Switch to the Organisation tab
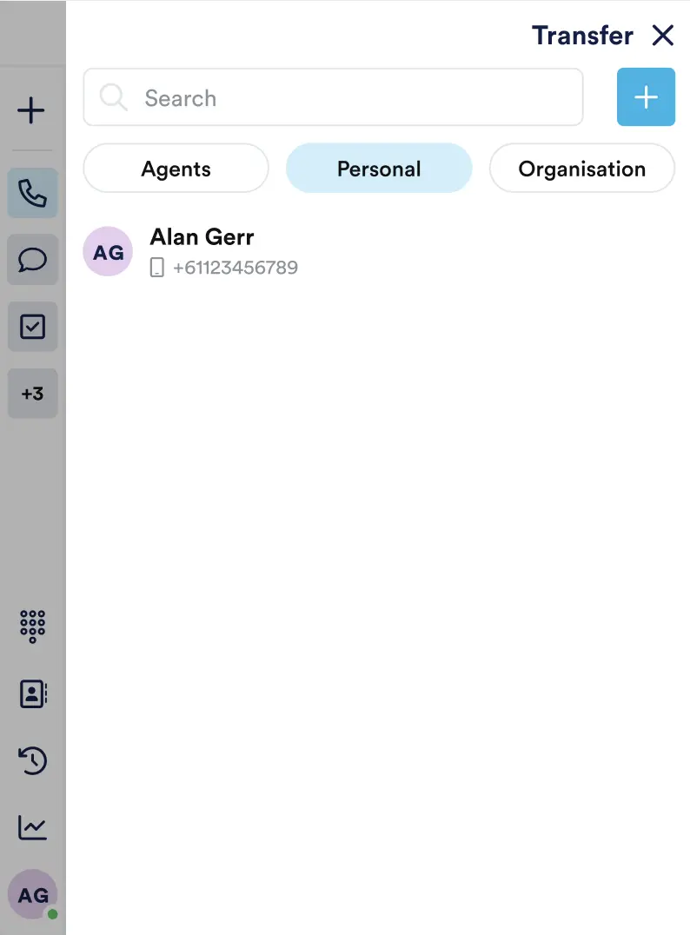The width and height of the screenshot is (690, 935). [581, 169]
